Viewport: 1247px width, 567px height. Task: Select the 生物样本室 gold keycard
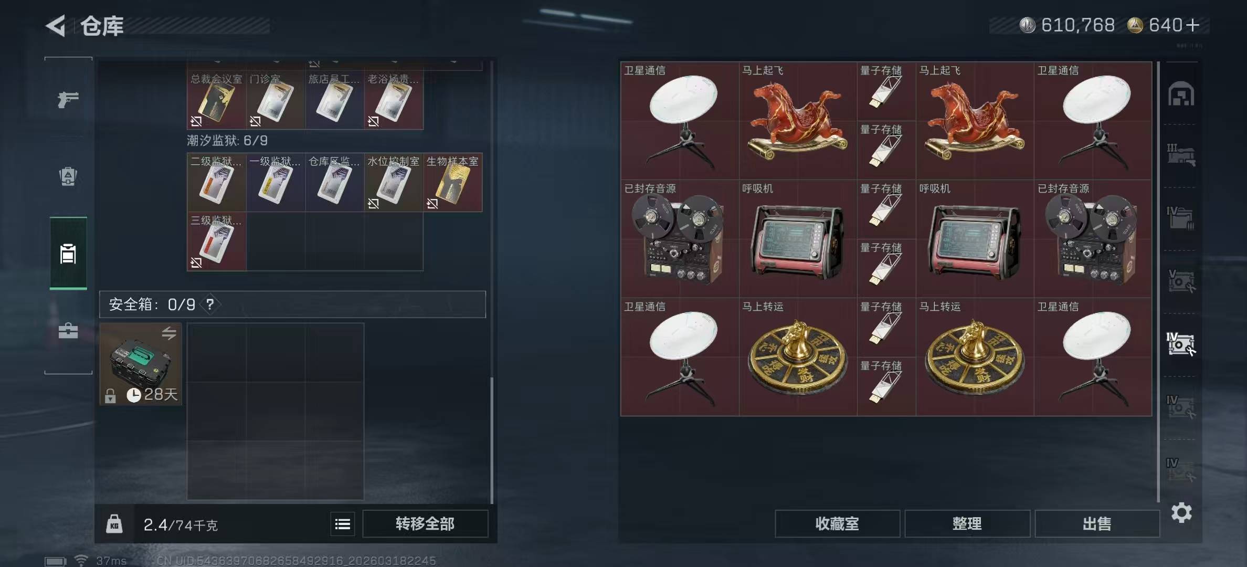[453, 182]
